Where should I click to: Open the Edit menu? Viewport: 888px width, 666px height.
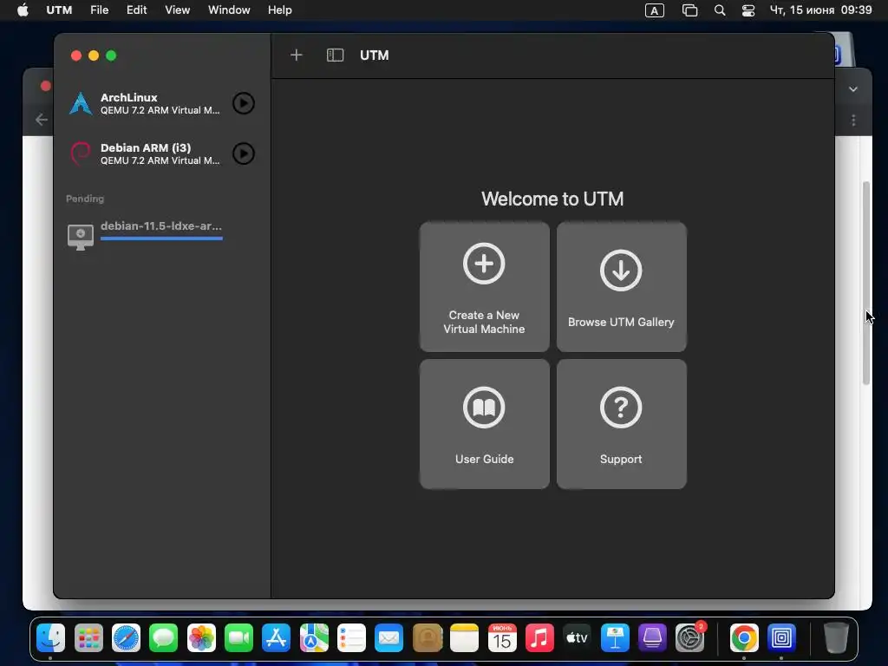pyautogui.click(x=136, y=10)
